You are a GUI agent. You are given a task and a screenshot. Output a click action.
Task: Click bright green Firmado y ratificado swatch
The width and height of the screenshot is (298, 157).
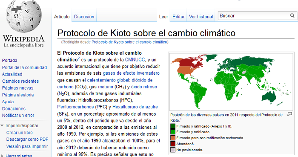(173, 132)
